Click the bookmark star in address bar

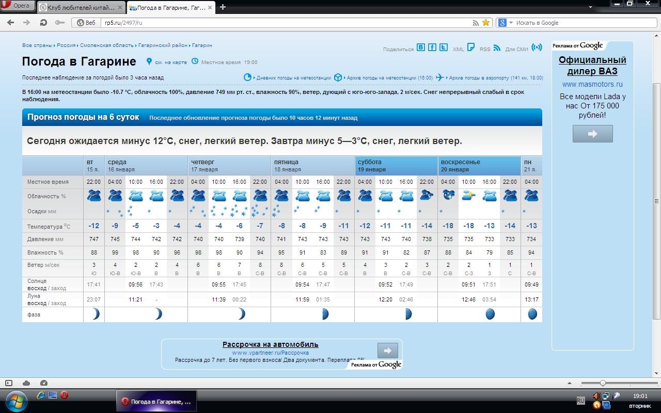coord(486,23)
